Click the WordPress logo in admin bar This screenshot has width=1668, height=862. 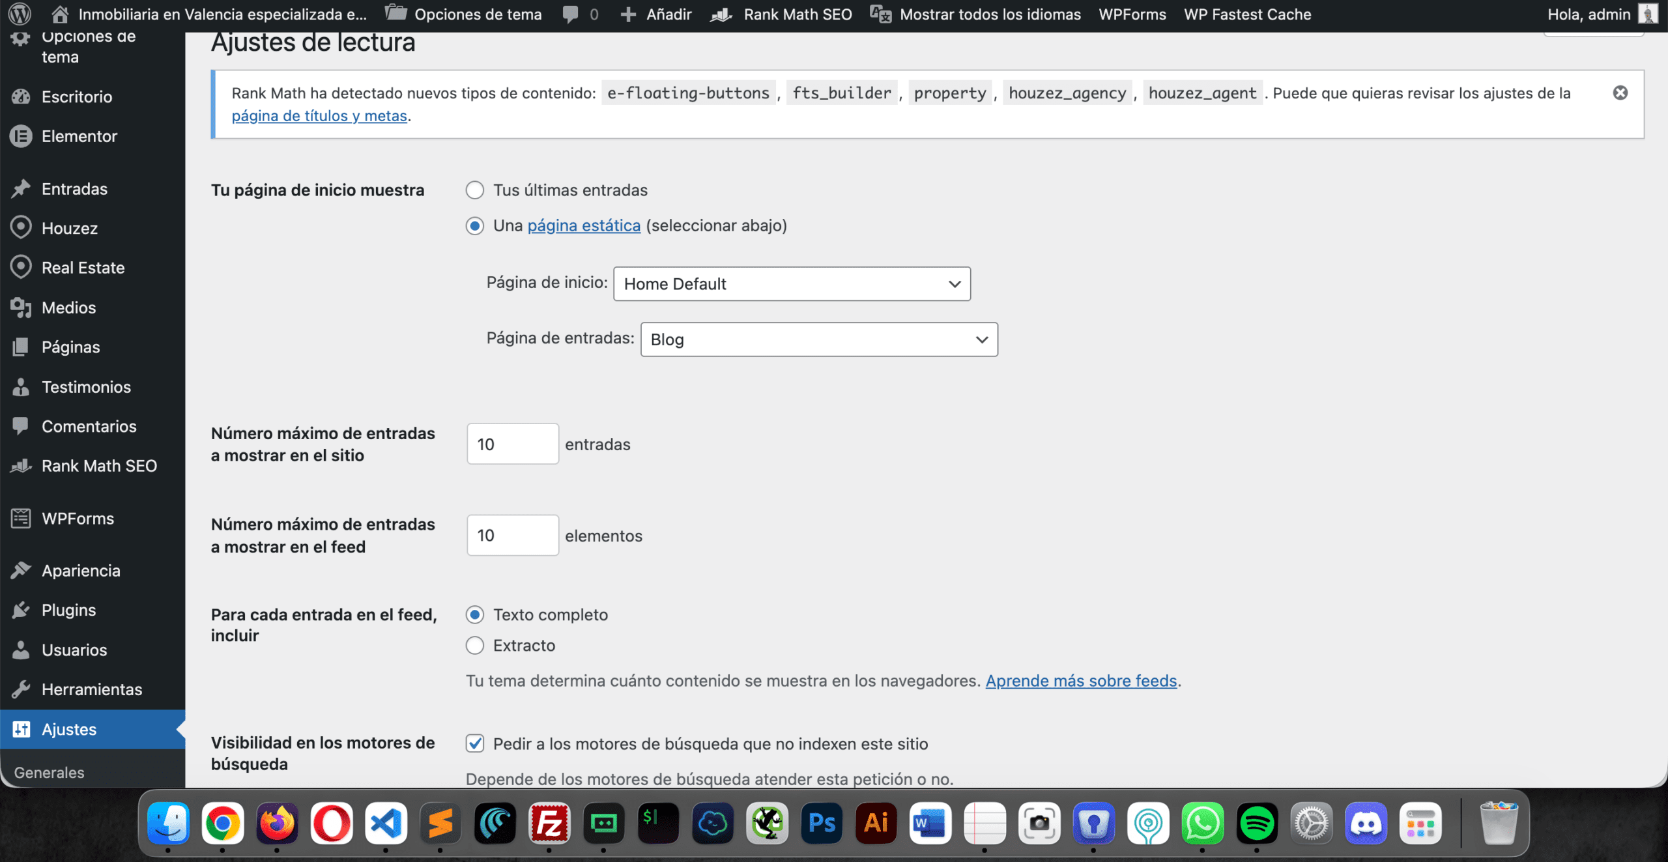click(x=20, y=14)
